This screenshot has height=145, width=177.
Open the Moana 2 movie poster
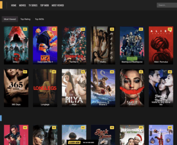click(x=103, y=88)
